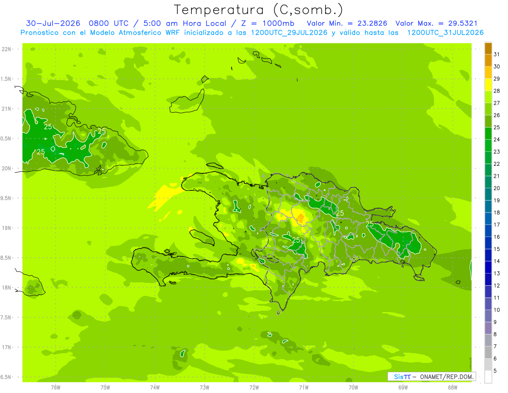Pick the yellow legend band between 28 and 29

point(488,85)
